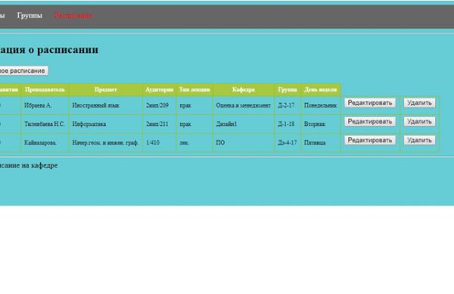The width and height of the screenshot is (454, 294).
Task: Select the Ибраева А. teacher cell
Action: tap(45, 105)
